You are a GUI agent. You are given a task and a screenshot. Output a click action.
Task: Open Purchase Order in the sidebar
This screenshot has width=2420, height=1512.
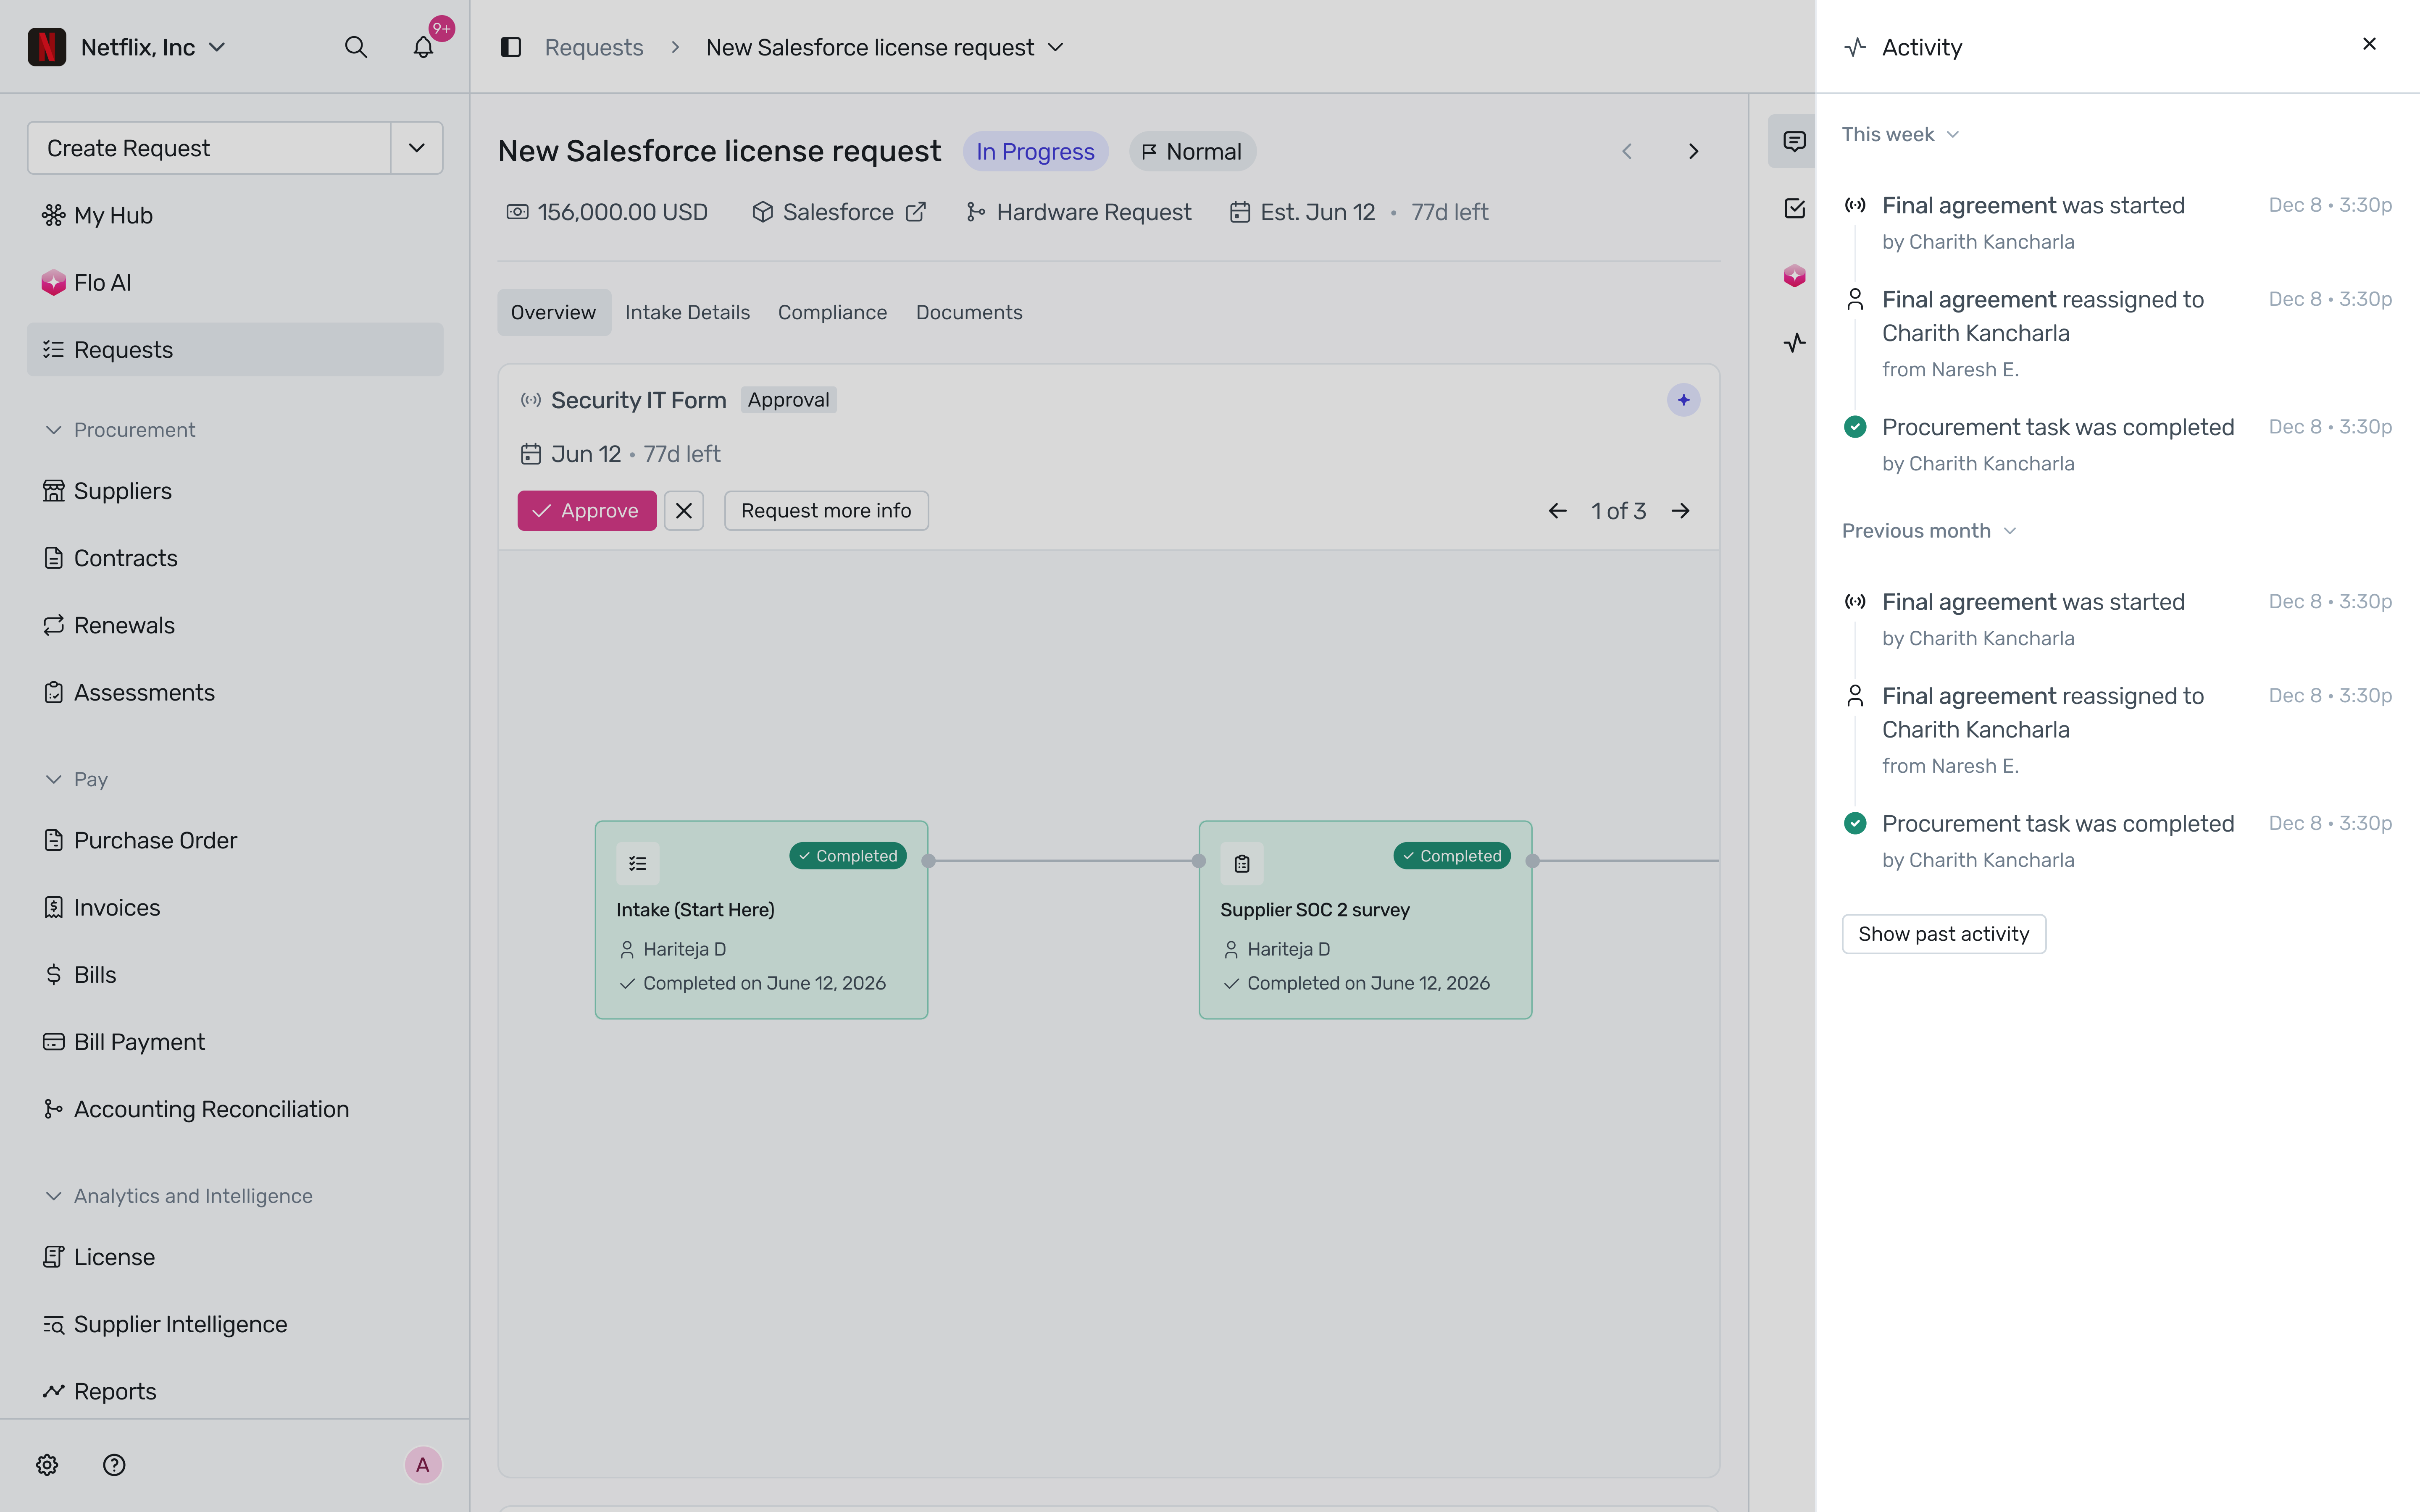point(235,840)
